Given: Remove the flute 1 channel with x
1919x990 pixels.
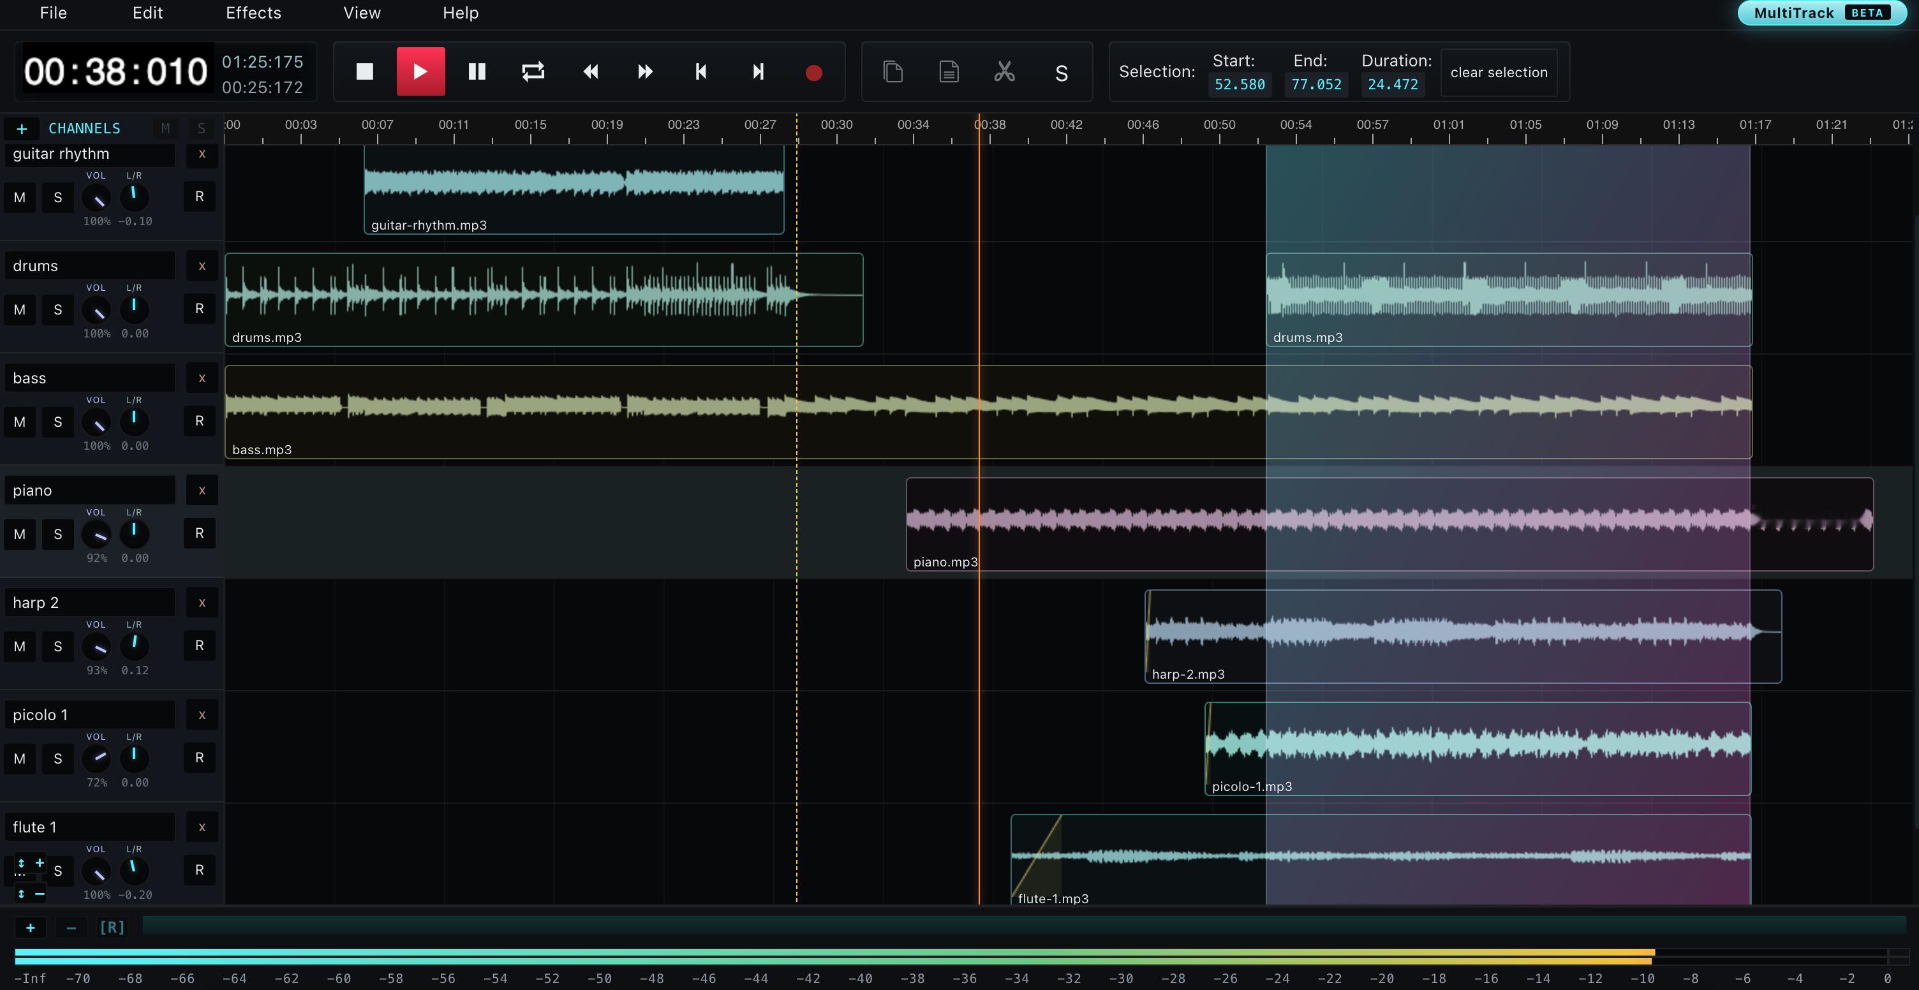Looking at the screenshot, I should point(202,827).
